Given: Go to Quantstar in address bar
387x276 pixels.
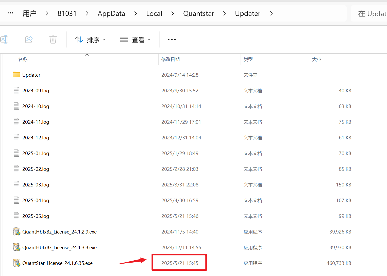Looking at the screenshot, I should (x=199, y=13).
